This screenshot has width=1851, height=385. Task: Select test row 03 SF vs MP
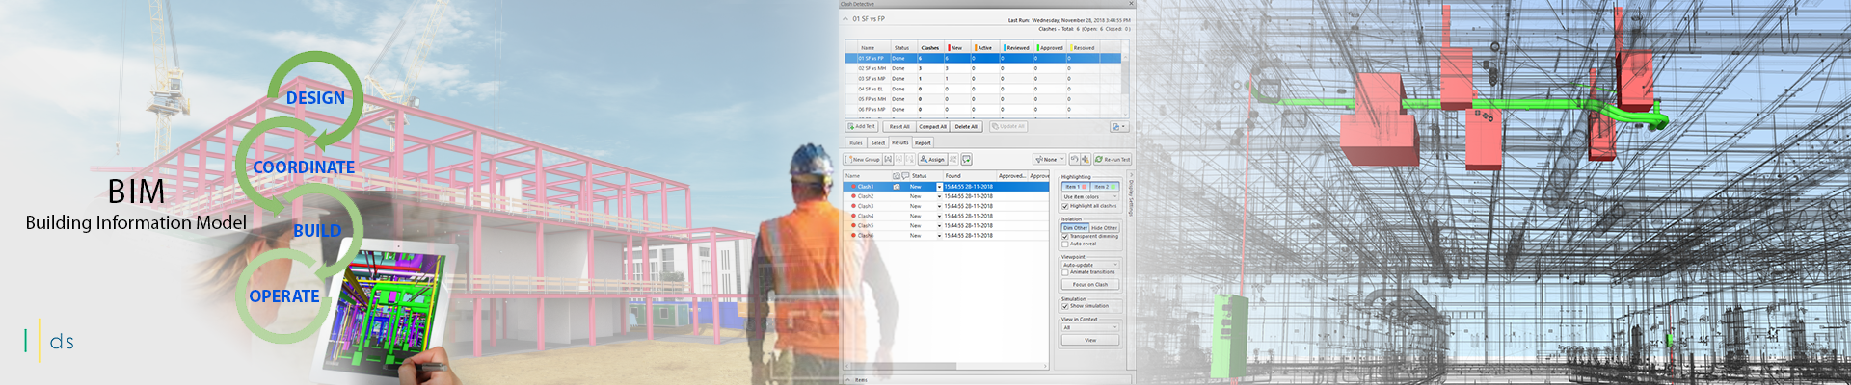click(983, 79)
